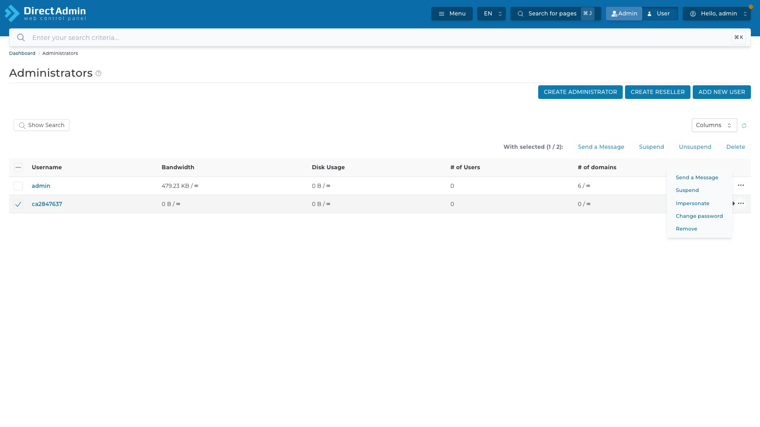Click the magnifier icon in the search bar
The image size is (760, 427).
click(x=21, y=38)
